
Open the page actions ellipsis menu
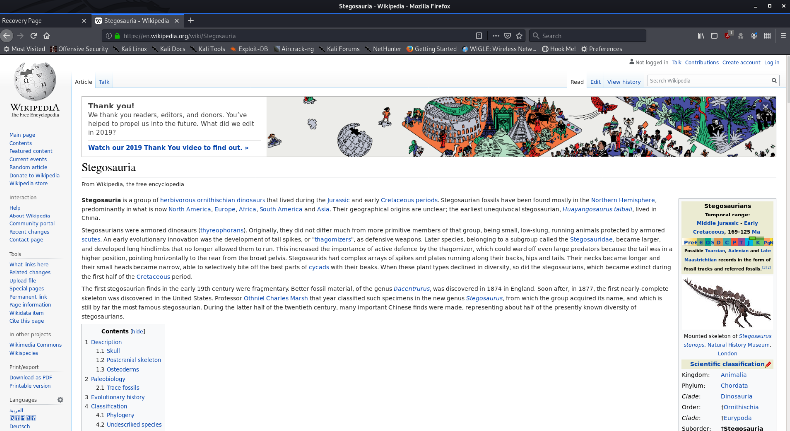(495, 36)
